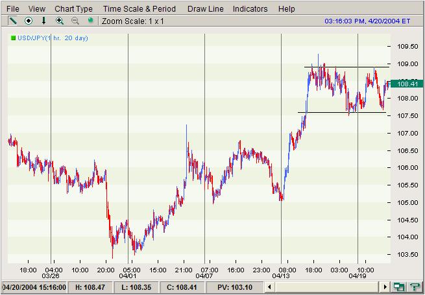The height and width of the screenshot is (295, 425).
Task: Click the 108.41 current price marker
Action: (x=407, y=84)
